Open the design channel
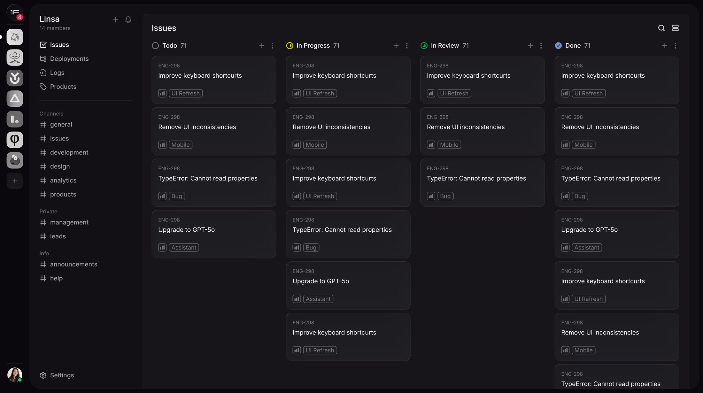The height and width of the screenshot is (393, 703). click(55, 166)
